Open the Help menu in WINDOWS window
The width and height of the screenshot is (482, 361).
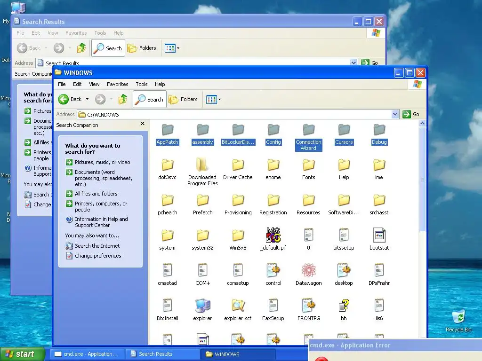(x=160, y=84)
